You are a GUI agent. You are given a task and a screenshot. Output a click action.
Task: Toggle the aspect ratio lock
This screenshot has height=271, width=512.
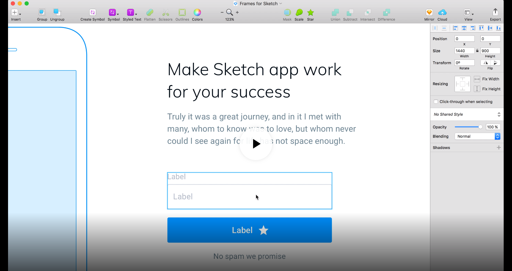[x=477, y=51]
